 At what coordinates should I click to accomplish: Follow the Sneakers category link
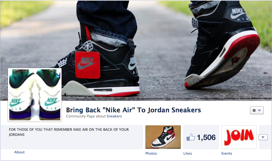[114, 116]
